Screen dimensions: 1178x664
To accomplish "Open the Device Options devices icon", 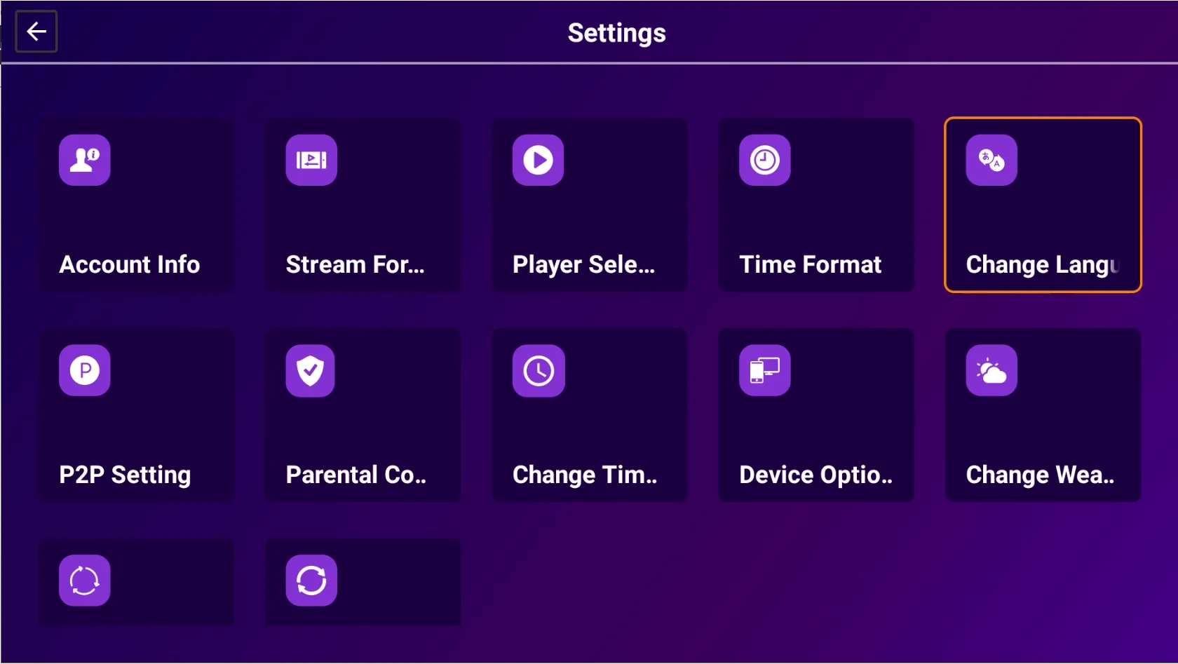I will point(765,370).
